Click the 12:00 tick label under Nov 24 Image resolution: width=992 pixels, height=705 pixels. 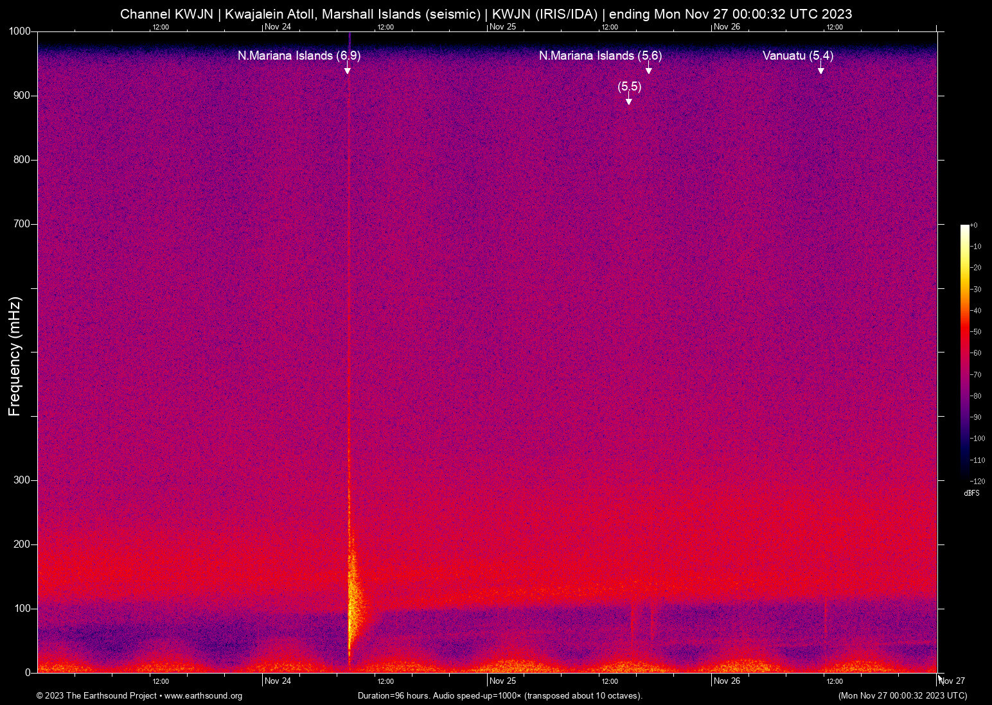click(x=385, y=681)
